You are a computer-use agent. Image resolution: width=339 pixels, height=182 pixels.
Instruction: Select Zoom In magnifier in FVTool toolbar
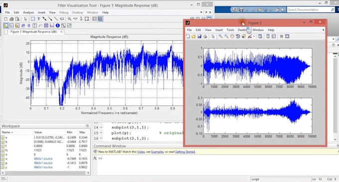(x=69, y=19)
